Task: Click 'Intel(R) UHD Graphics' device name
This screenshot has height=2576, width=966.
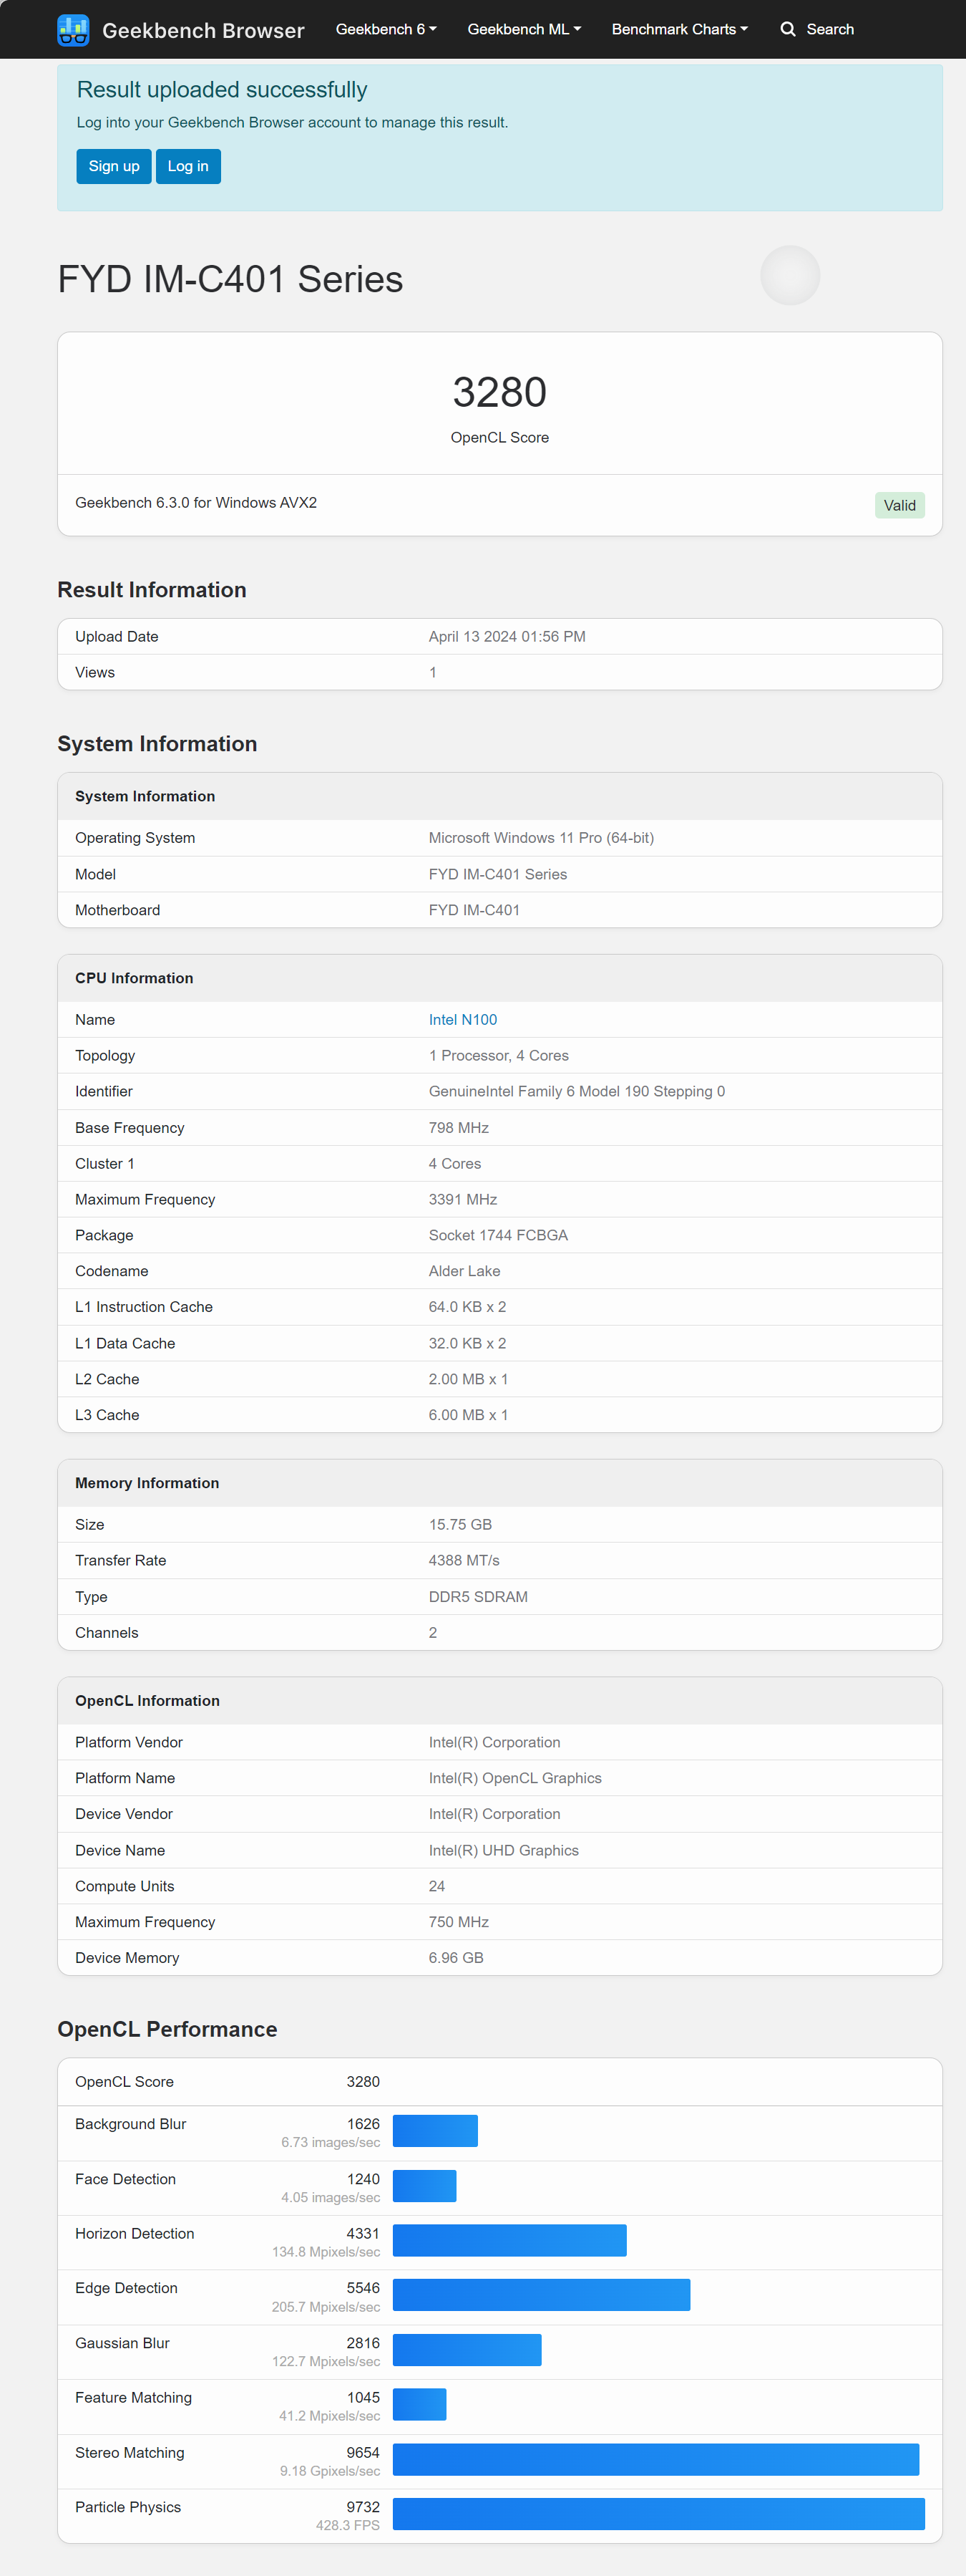Action: 504,1850
